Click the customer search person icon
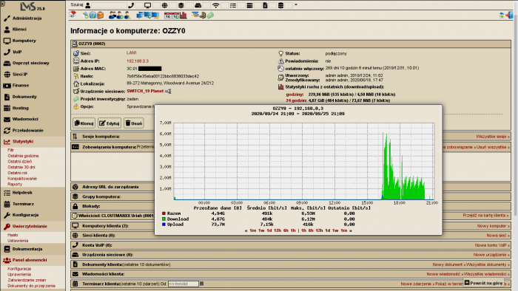 click(88, 5)
